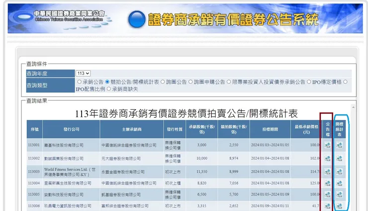Click underwriter 永豐金證券股份有限公司
This screenshot has height=211, width=368.
click(x=123, y=172)
